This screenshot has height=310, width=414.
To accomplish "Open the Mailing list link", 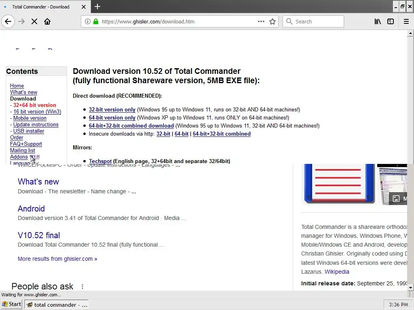I will coord(23,150).
